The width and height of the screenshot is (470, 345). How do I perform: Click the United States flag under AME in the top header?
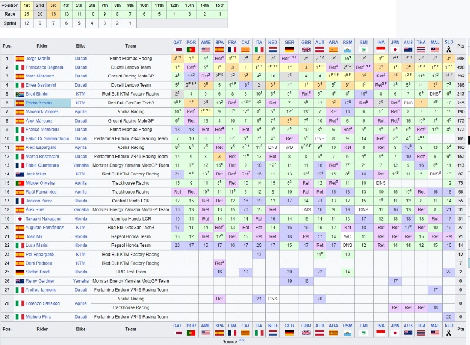tap(205, 50)
